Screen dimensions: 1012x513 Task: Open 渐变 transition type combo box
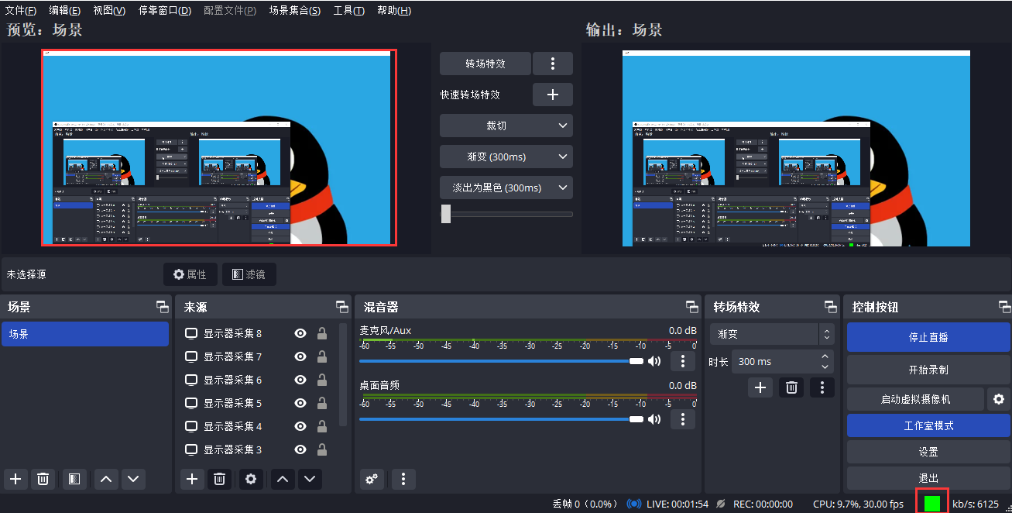[x=772, y=335]
